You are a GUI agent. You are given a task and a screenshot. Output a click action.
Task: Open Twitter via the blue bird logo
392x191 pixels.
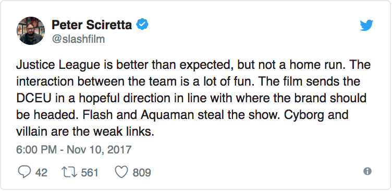(366, 25)
